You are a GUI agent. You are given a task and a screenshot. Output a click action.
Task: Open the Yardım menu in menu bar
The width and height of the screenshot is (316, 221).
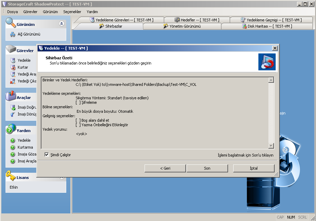click(x=92, y=12)
